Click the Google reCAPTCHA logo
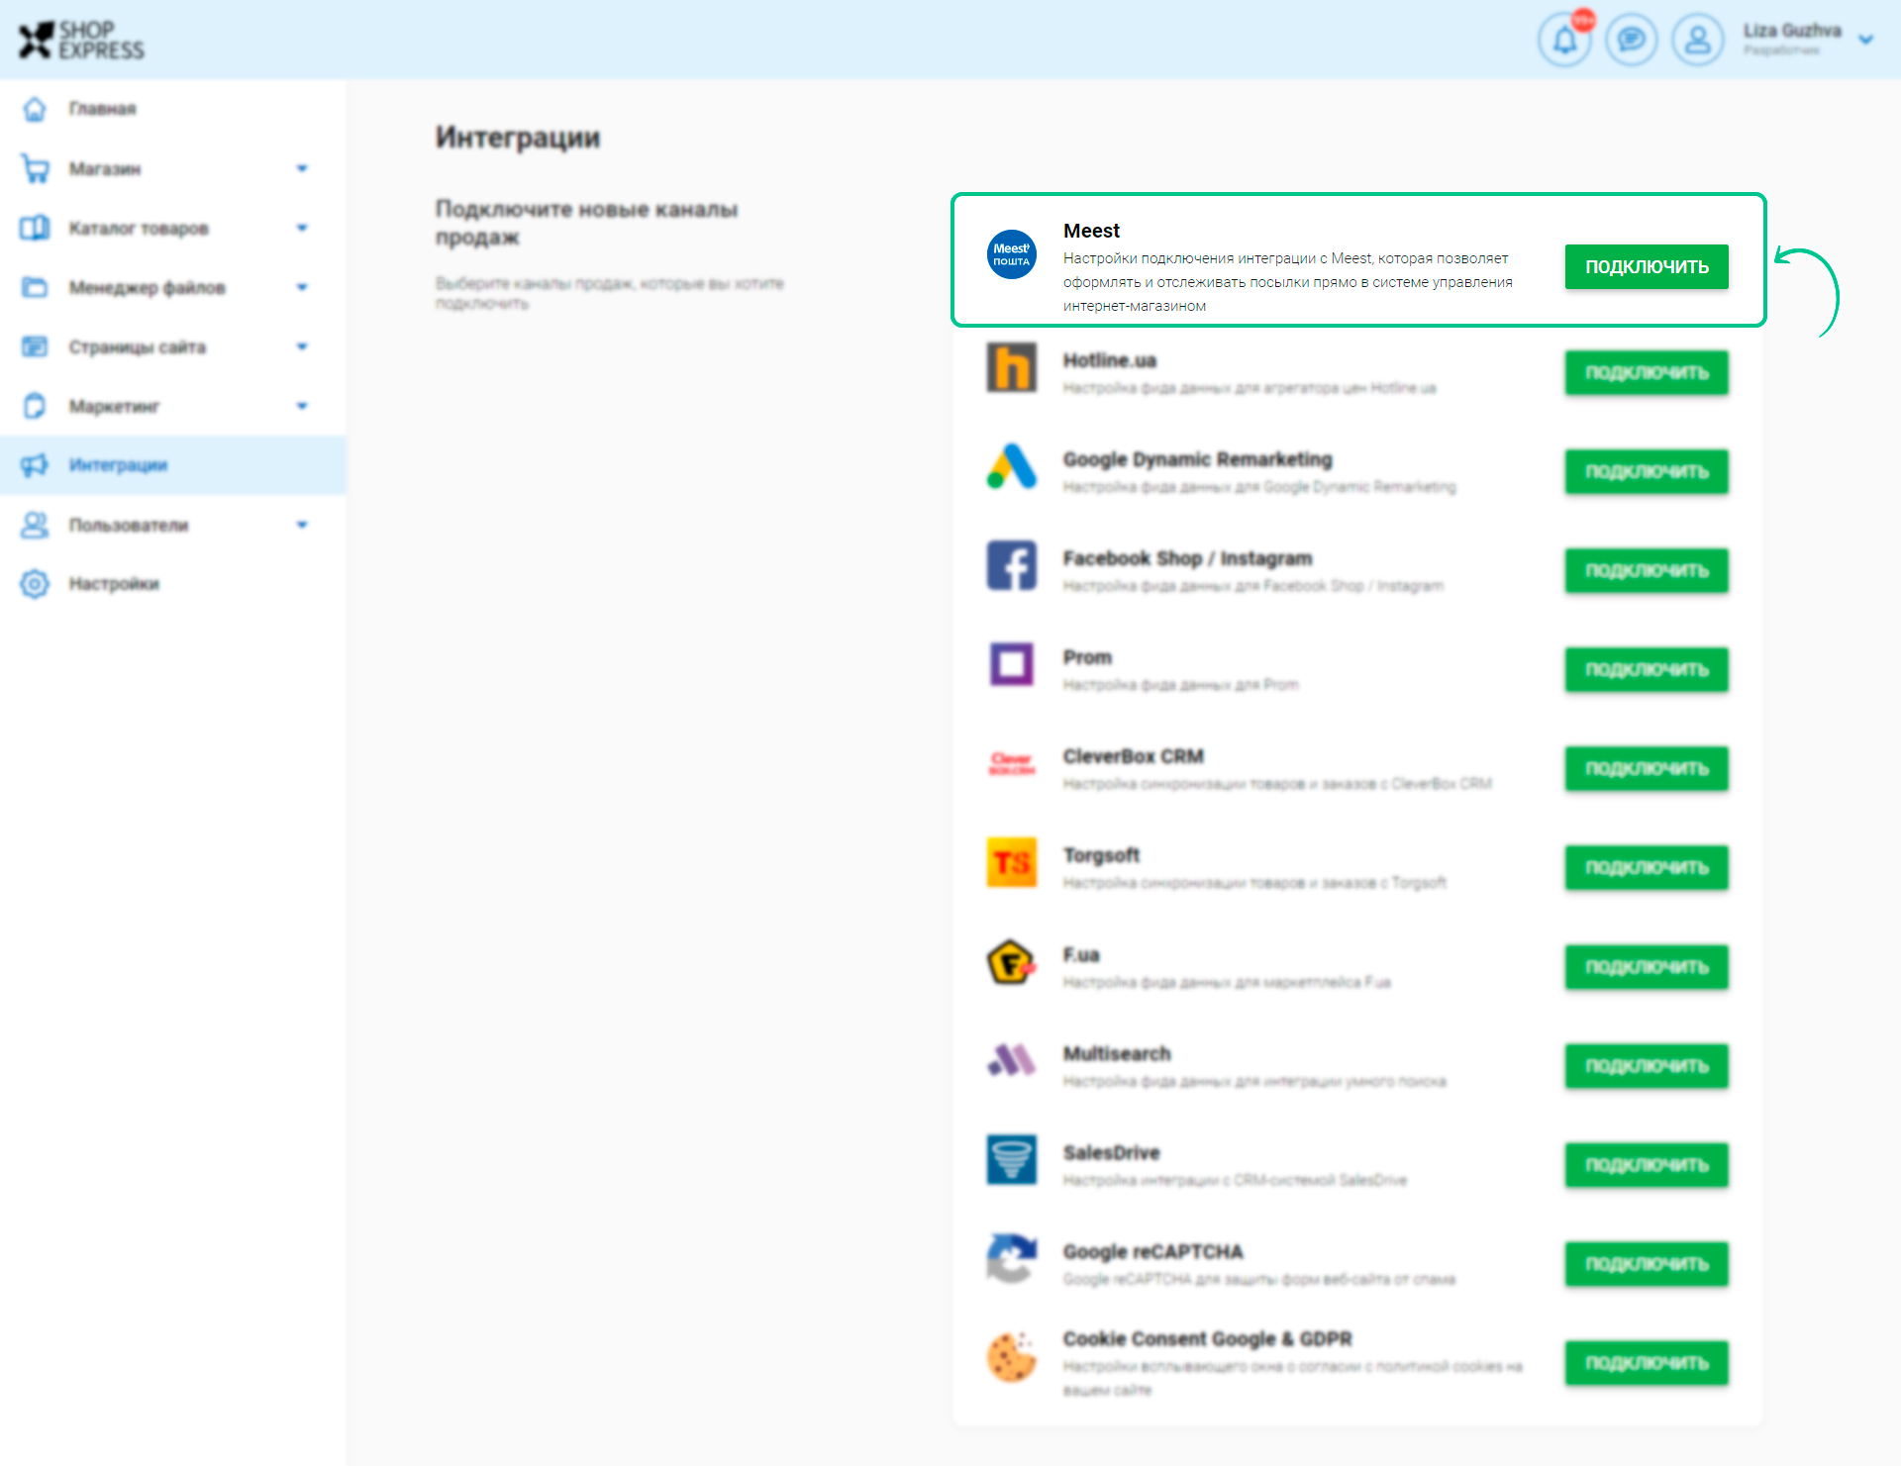Viewport: 1901px width, 1466px height. click(1011, 1258)
